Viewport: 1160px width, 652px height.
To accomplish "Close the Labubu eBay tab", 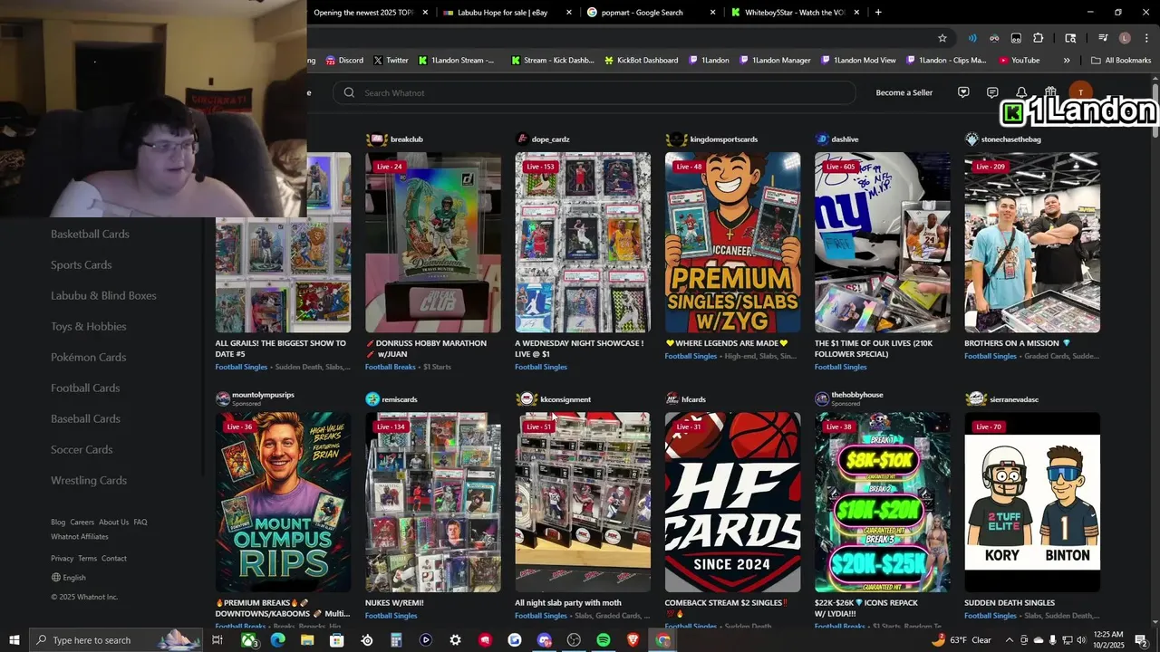I will coord(569,13).
